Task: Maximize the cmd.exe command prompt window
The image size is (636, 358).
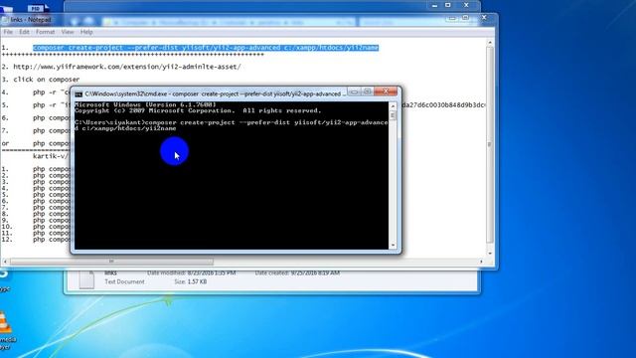Action: [368, 91]
